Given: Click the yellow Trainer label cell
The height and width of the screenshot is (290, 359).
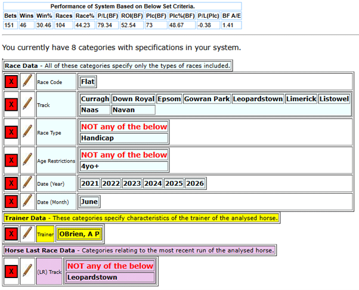Looking at the screenshot, I should tap(45, 234).
